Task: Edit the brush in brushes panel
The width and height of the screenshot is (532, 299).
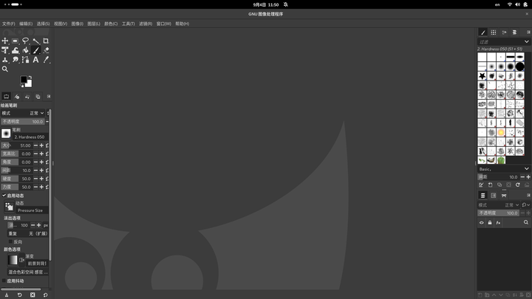Action: [481, 185]
